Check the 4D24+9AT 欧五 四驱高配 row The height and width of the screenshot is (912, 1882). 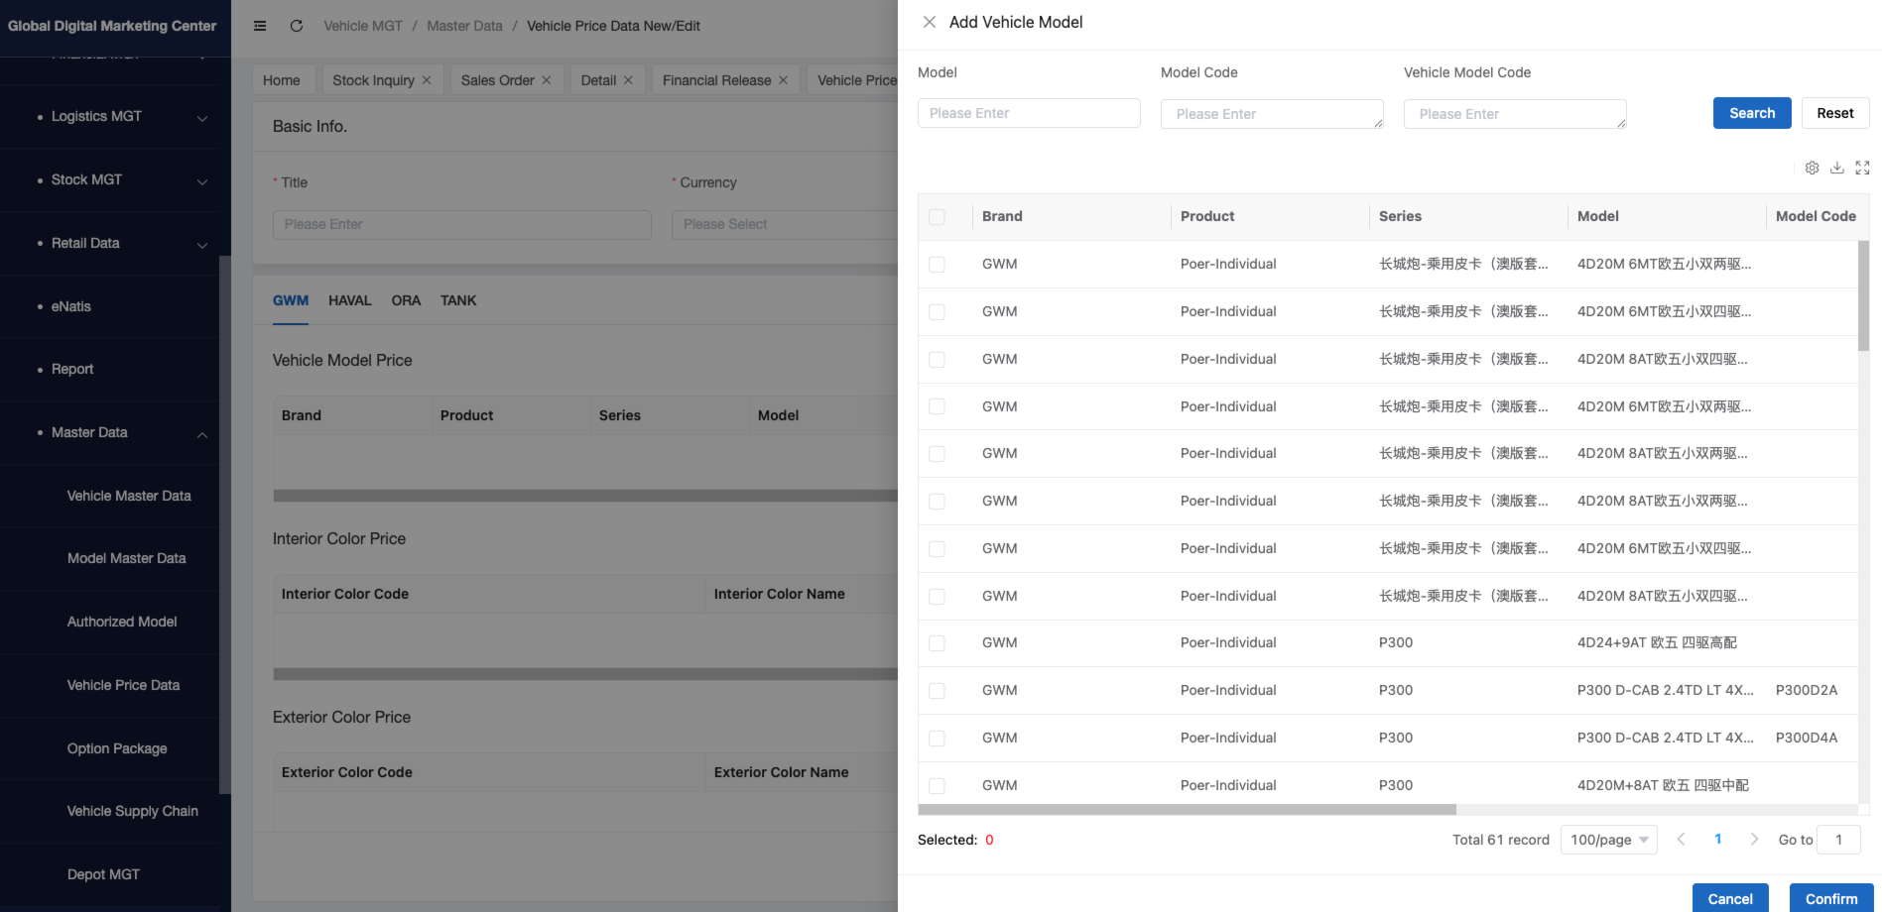[x=937, y=643]
